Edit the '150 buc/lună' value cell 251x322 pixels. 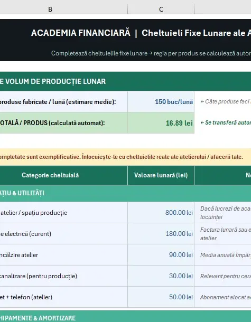click(161, 102)
